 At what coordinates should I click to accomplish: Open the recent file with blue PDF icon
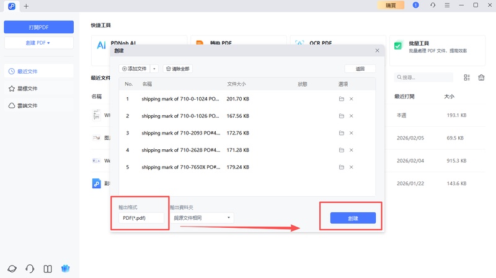point(97,183)
